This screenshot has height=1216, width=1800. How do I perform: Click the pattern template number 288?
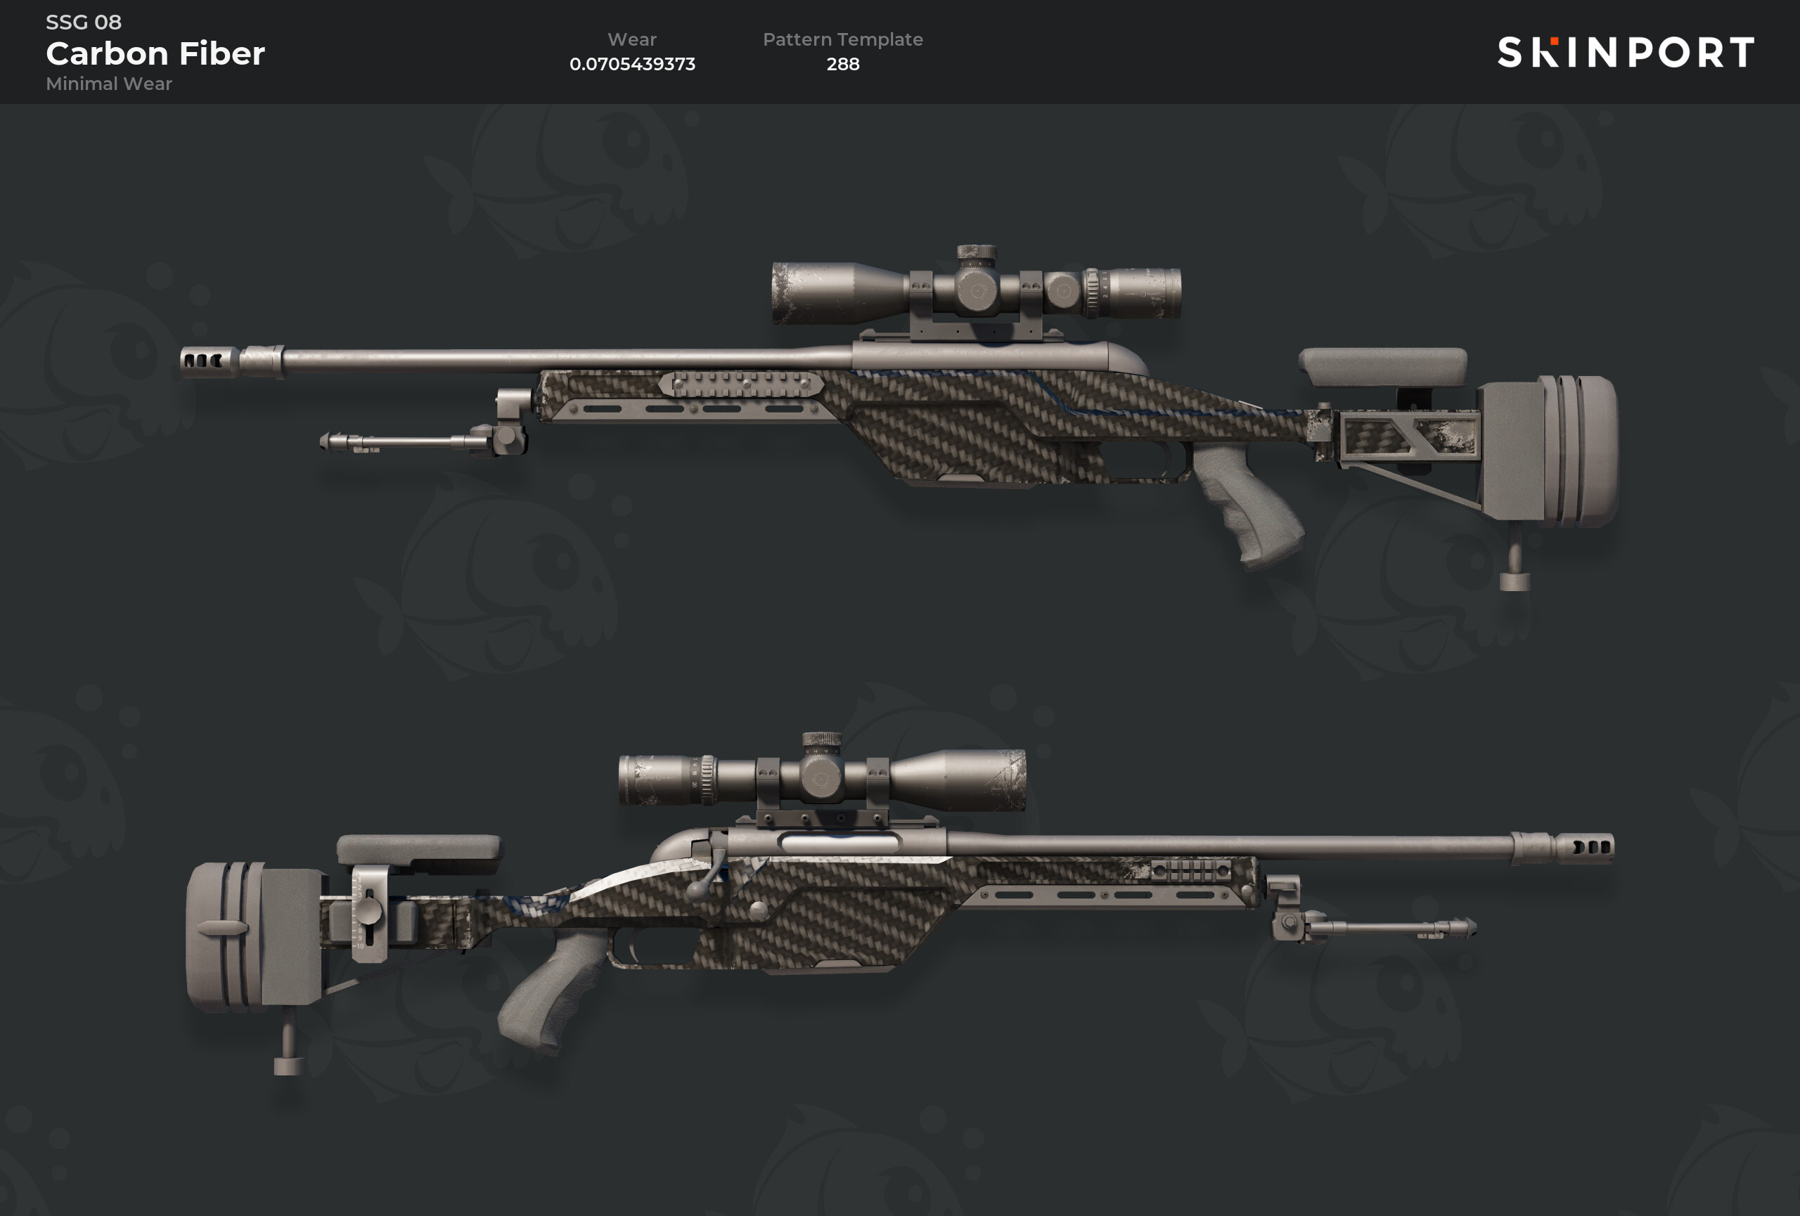[842, 64]
